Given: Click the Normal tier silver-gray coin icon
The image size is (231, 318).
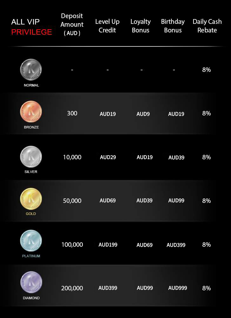Looking at the screenshot, I should pyautogui.click(x=31, y=70).
